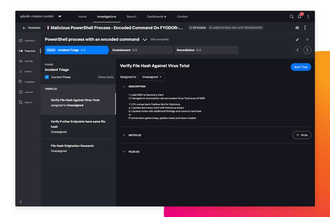The width and height of the screenshot is (330, 217).
Task: Collapse the sidebar with bottom chevron
Action: (21, 202)
